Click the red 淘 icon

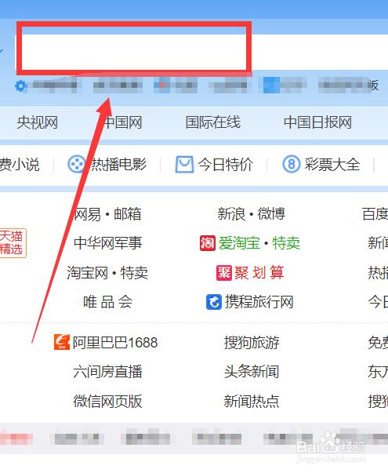(x=208, y=243)
